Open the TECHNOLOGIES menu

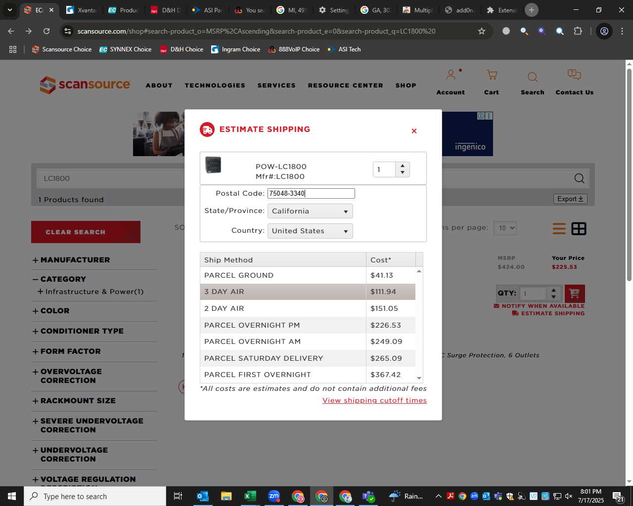click(215, 85)
